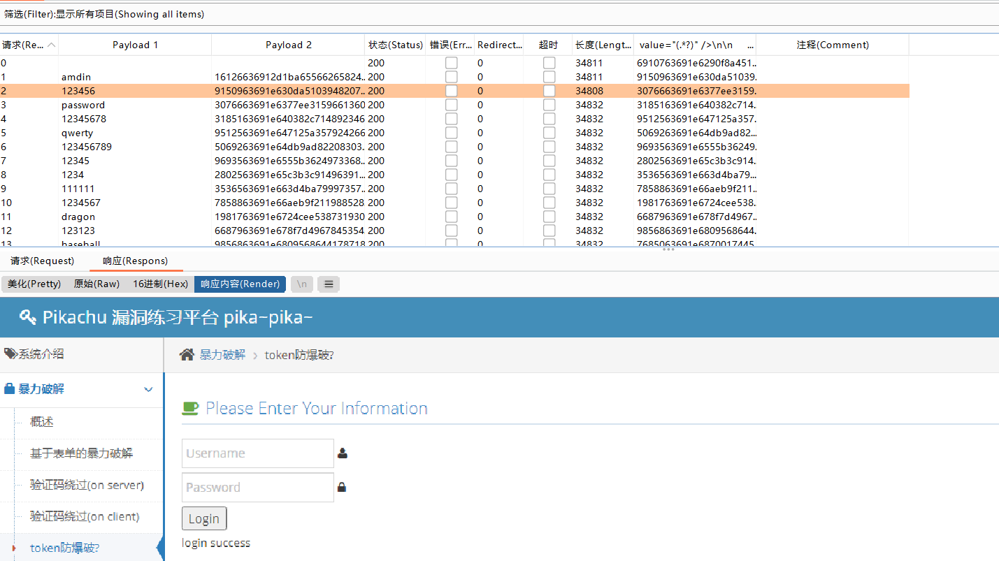Open the hamburger options menu in response viewer
The height and width of the screenshot is (561, 999).
(x=329, y=284)
